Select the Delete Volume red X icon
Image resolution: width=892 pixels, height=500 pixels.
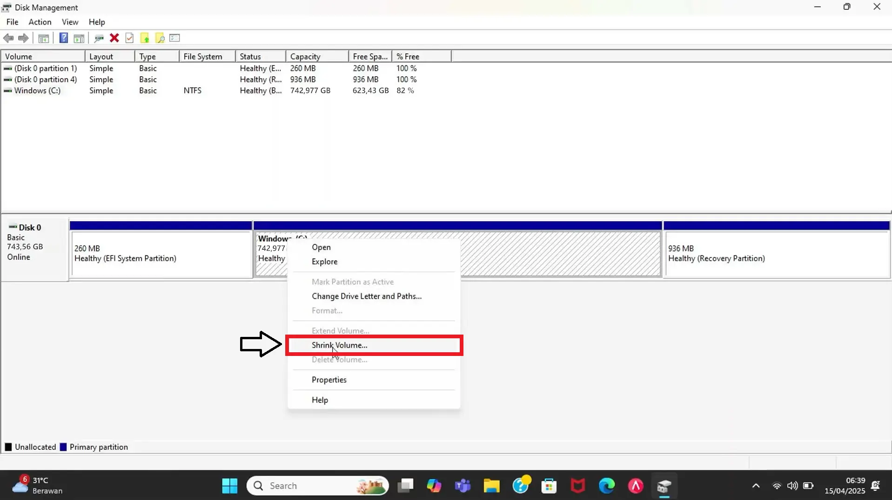[x=114, y=38]
